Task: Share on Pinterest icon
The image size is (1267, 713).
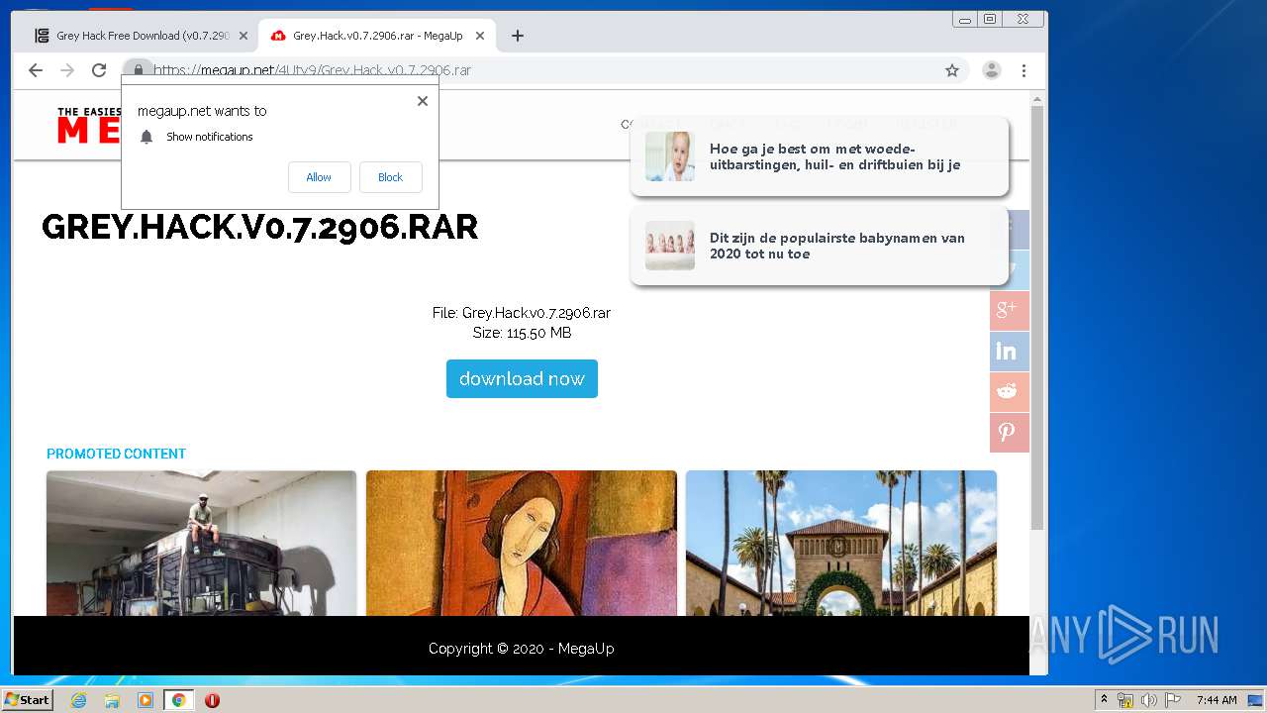Action: (1008, 433)
